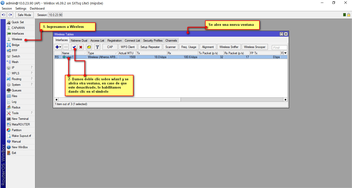Click the blue checkmark Enable icon

coord(74,47)
